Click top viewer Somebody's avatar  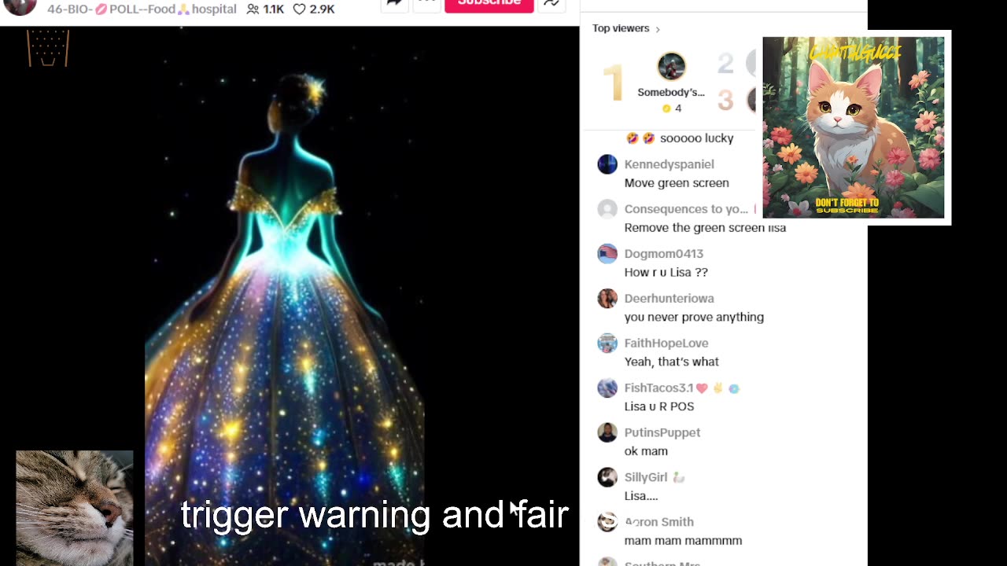[671, 67]
